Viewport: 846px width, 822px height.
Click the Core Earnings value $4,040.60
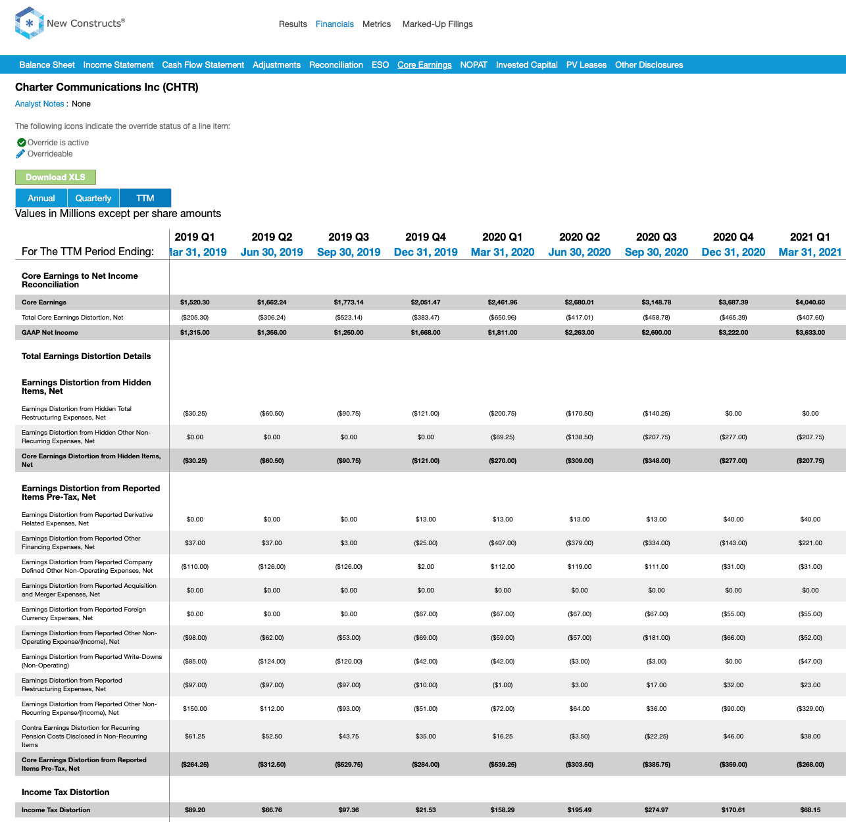point(810,302)
